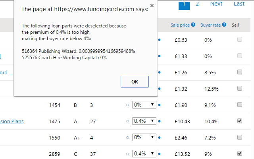Click the blue dot in the 1475 row
The image size is (254, 159).
(x=159, y=121)
